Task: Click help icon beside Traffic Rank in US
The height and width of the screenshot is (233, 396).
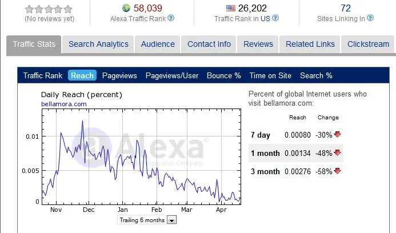Action: tap(275, 18)
